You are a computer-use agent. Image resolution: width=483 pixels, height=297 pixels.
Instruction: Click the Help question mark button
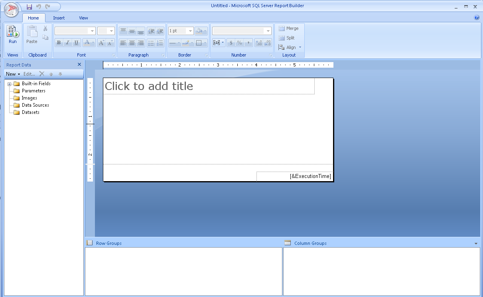pos(477,18)
